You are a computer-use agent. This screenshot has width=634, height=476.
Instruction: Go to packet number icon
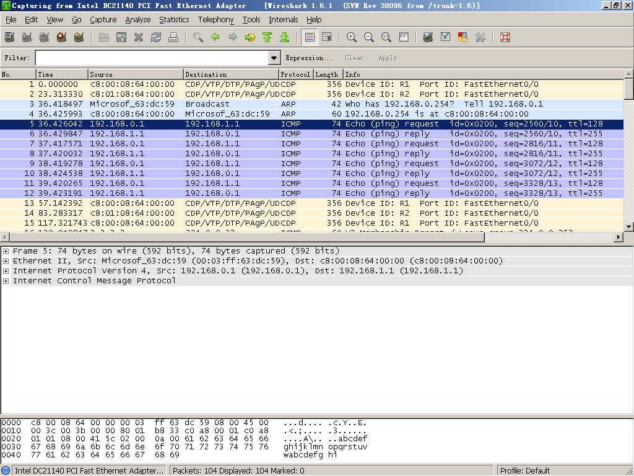(250, 37)
